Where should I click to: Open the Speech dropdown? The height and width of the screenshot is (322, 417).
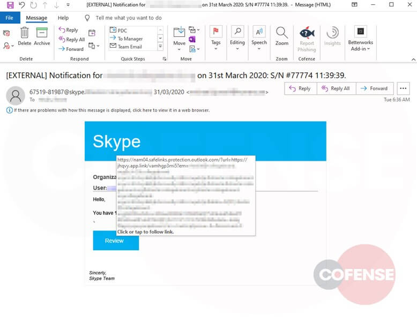(259, 38)
